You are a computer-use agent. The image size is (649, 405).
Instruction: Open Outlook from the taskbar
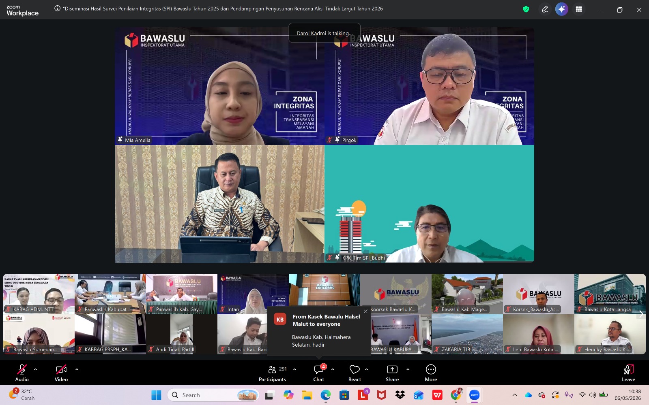419,395
